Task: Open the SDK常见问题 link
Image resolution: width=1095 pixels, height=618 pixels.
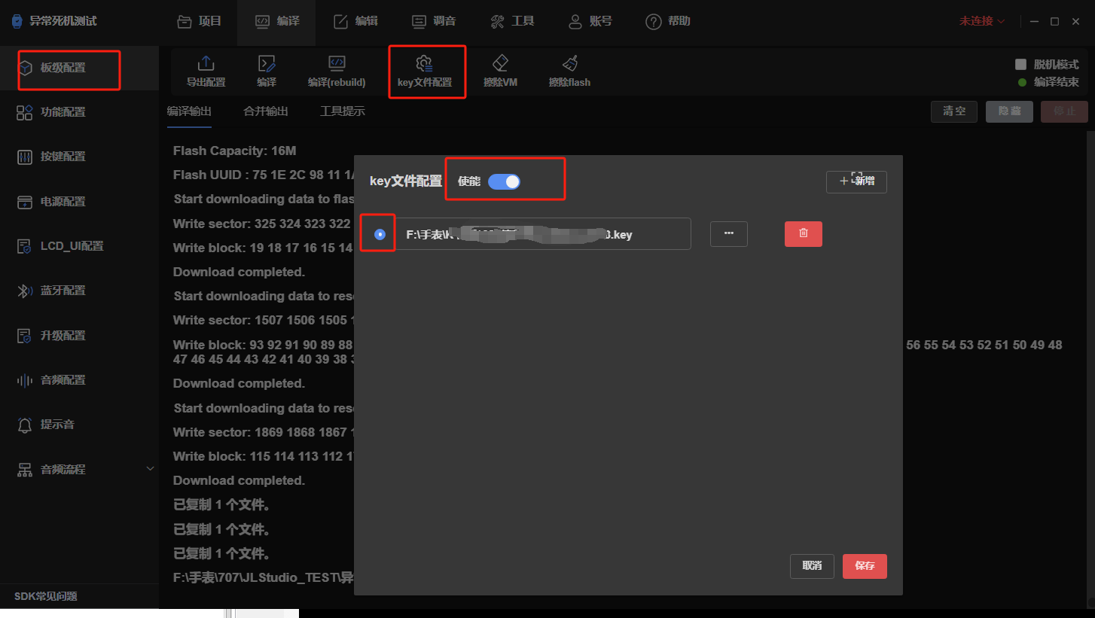Action: pos(46,597)
